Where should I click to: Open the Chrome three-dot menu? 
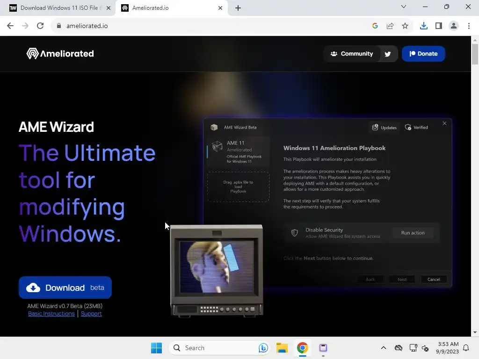tap(469, 26)
